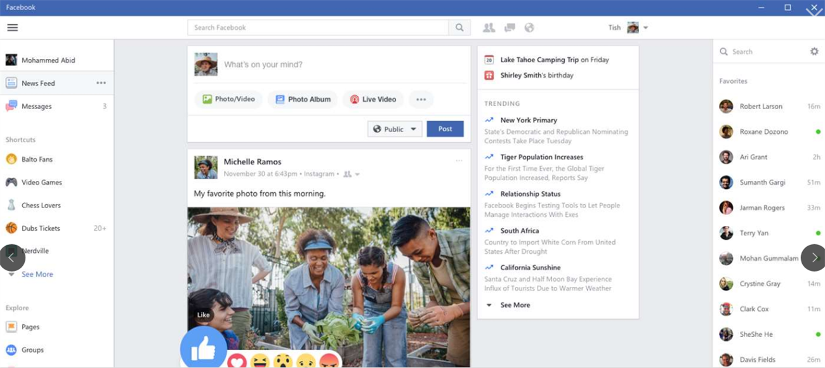Viewport: 825px width, 368px height.
Task: Click the post photo of gardeners
Action: tap(329, 287)
